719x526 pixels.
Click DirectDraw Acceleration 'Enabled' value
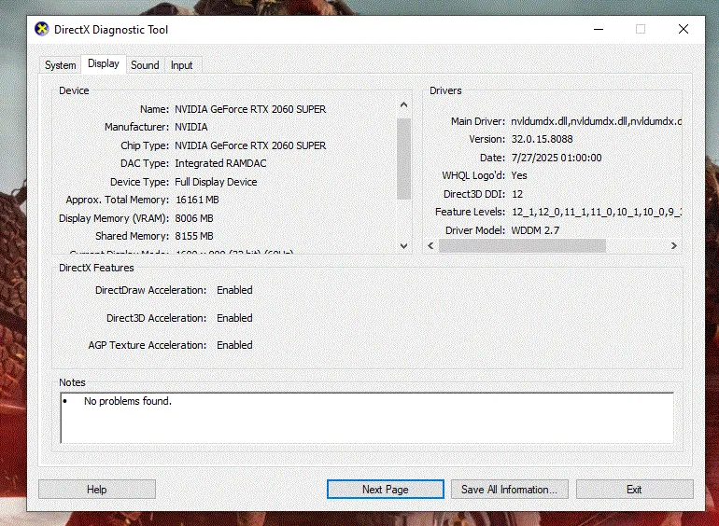click(x=234, y=290)
